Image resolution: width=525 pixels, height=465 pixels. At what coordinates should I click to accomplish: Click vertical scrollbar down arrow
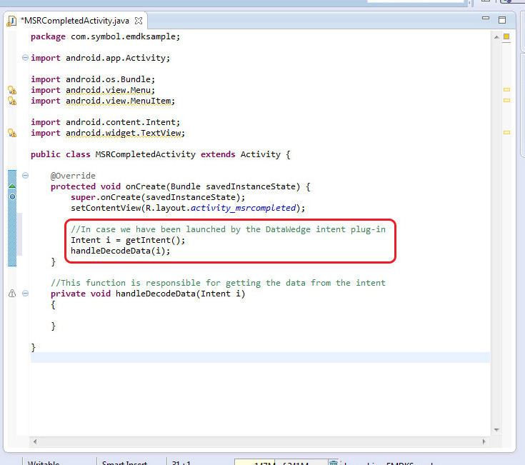(x=496, y=430)
